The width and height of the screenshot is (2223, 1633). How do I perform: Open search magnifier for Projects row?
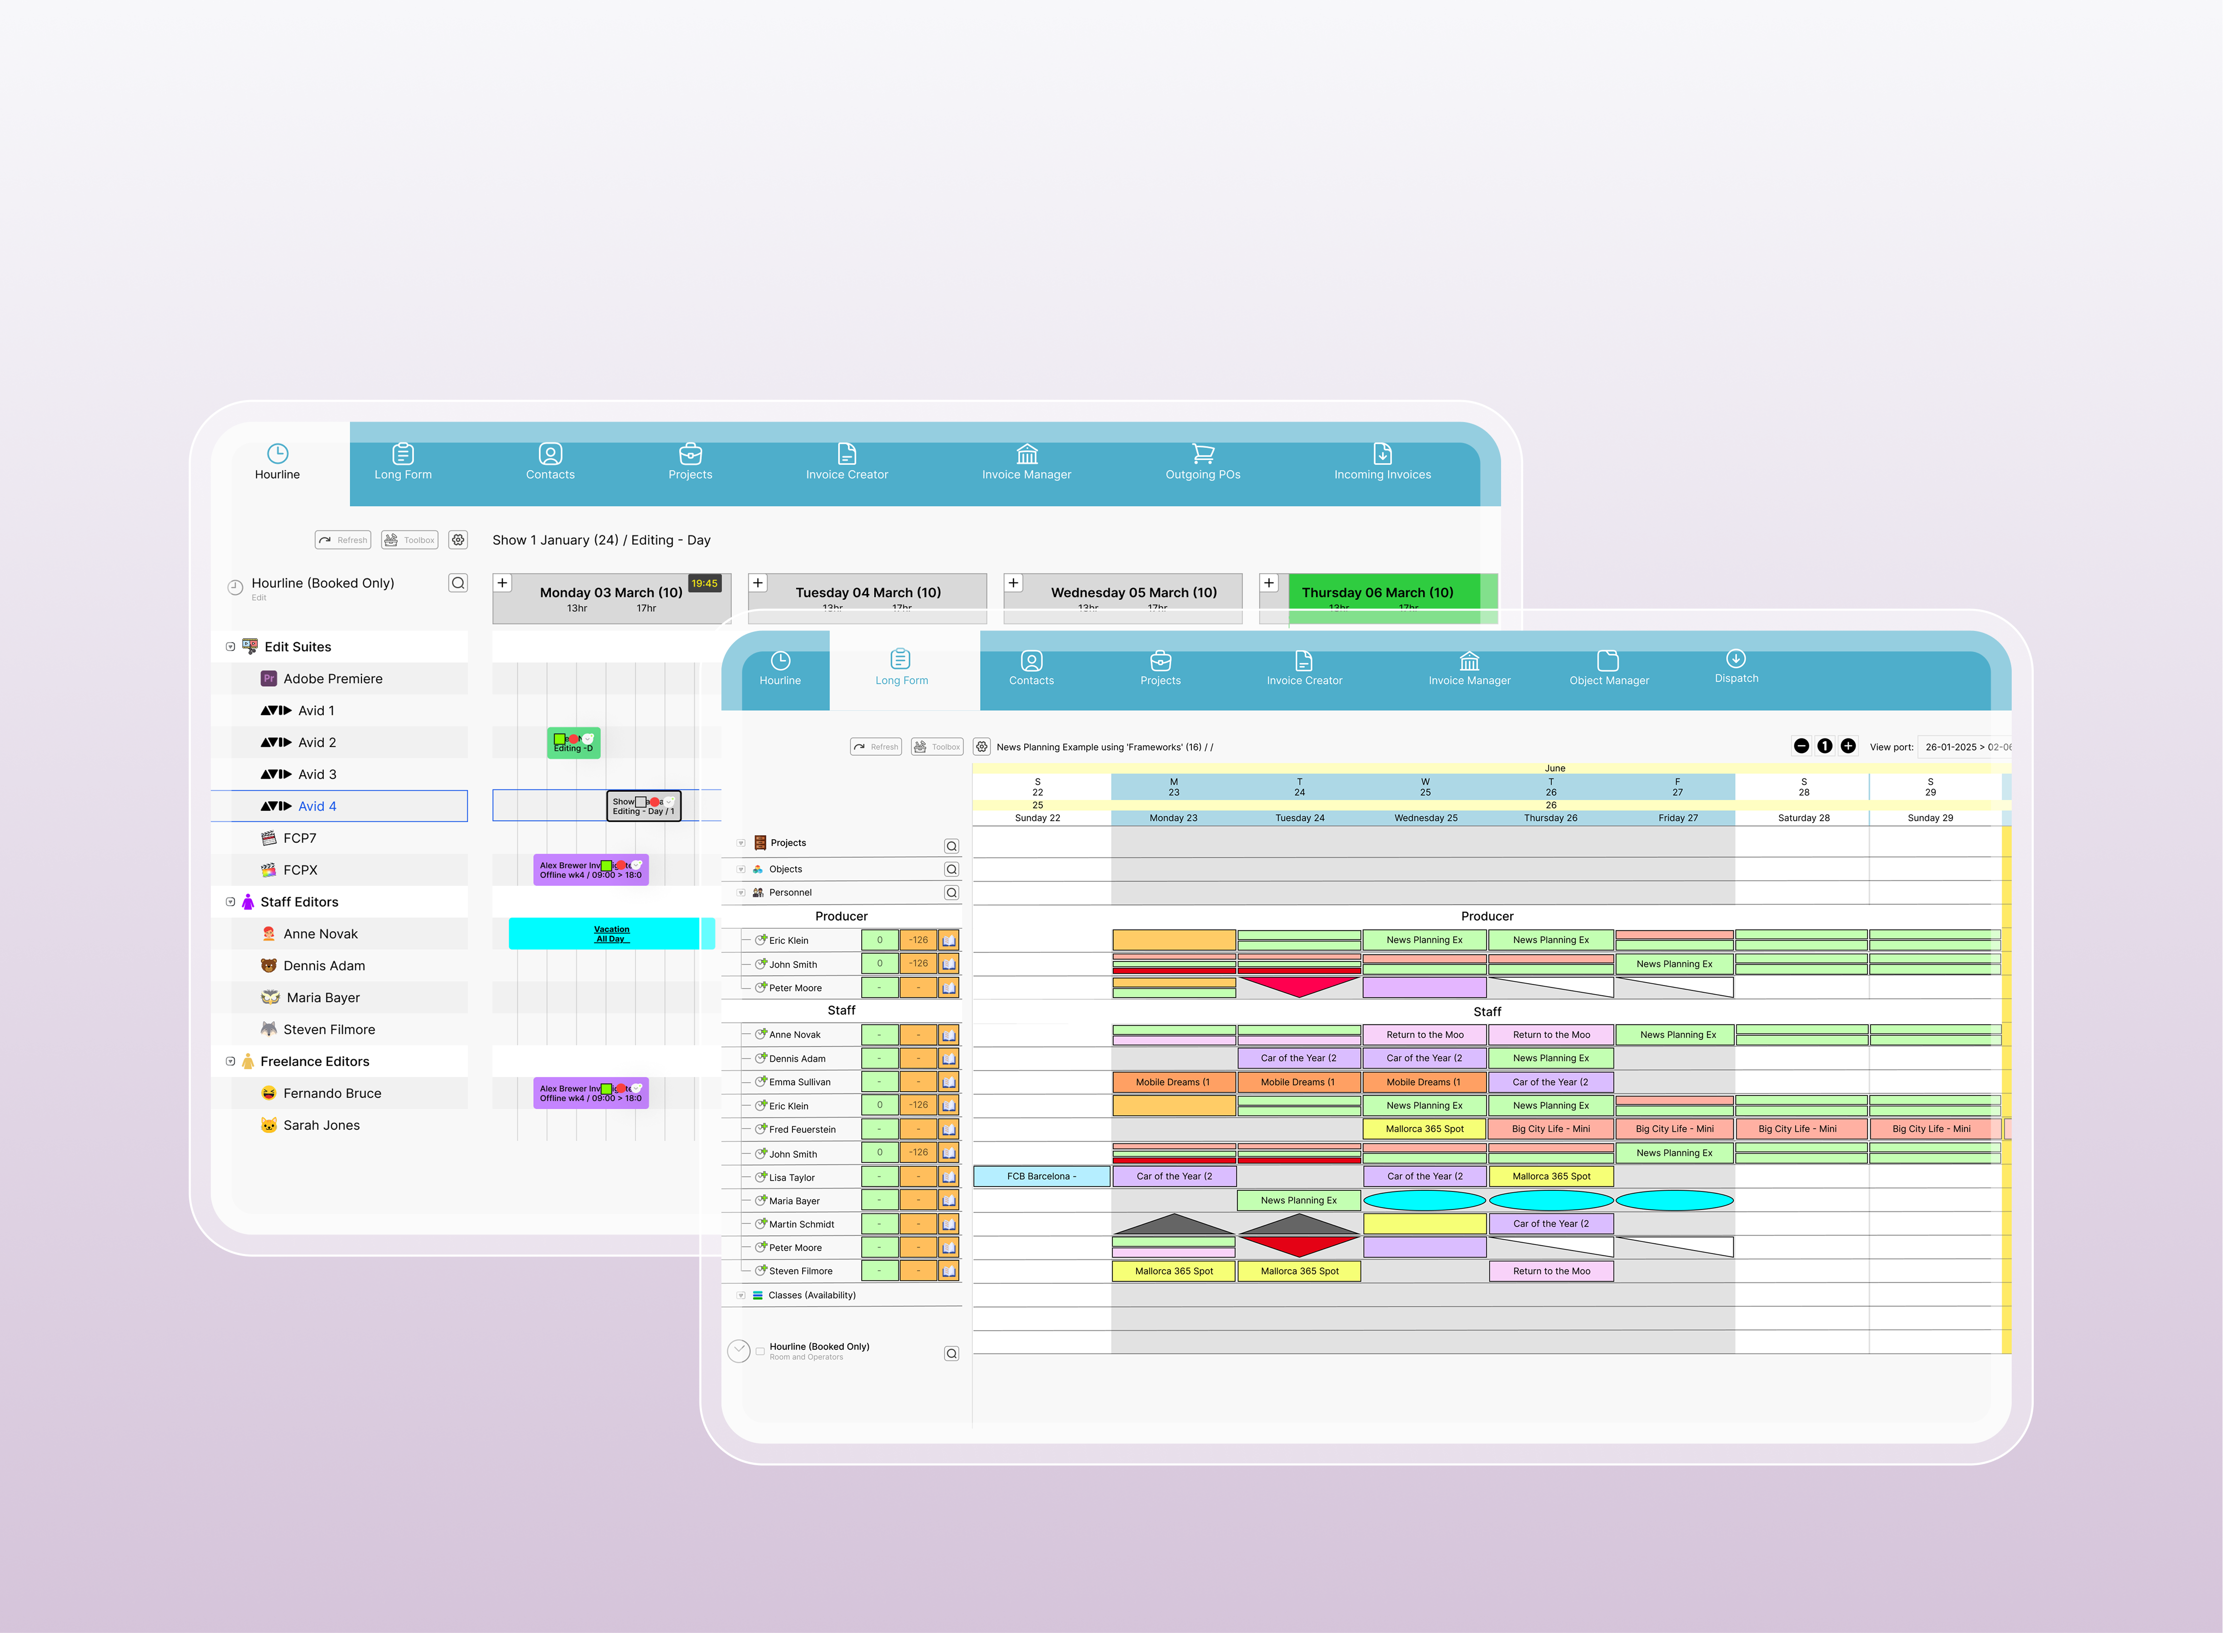[951, 846]
